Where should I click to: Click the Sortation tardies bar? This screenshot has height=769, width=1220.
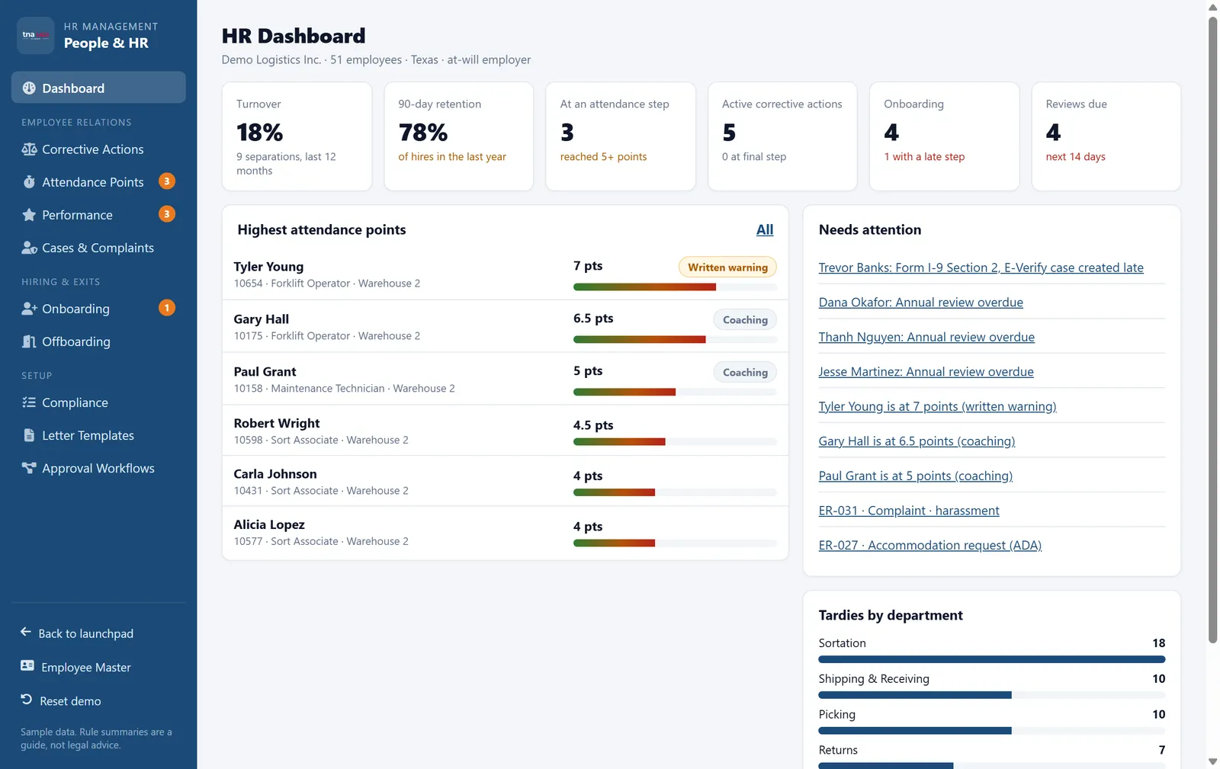991,659
